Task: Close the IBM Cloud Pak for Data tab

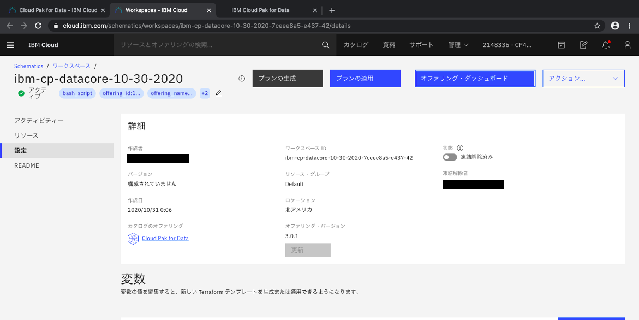Action: 315,10
